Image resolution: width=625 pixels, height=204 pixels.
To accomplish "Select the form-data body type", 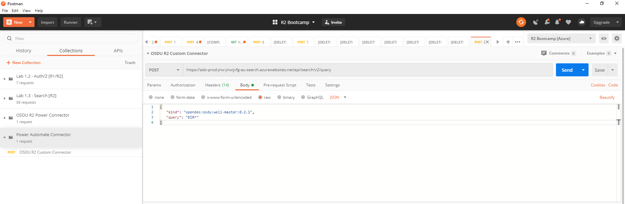I will pyautogui.click(x=173, y=97).
